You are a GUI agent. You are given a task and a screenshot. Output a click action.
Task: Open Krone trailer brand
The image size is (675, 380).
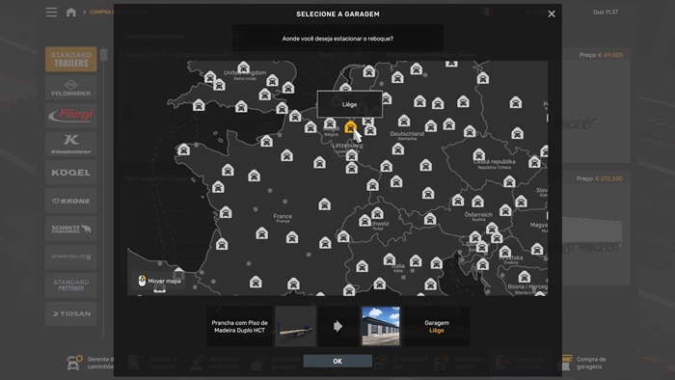[71, 201]
